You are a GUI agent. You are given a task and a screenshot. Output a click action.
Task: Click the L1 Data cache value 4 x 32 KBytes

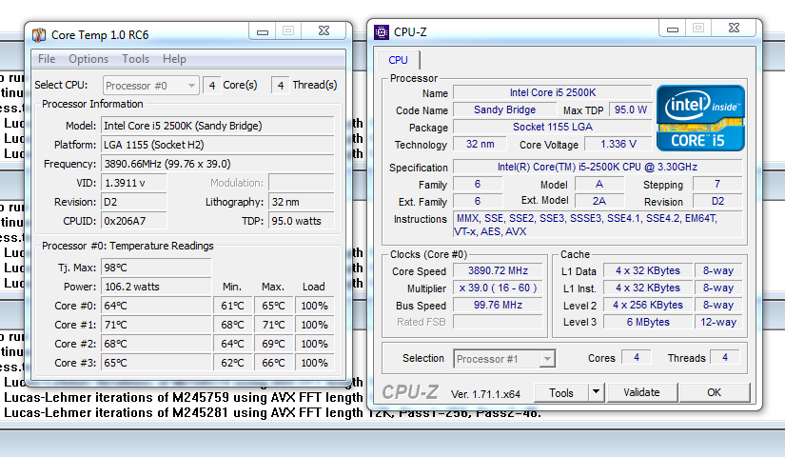647,271
